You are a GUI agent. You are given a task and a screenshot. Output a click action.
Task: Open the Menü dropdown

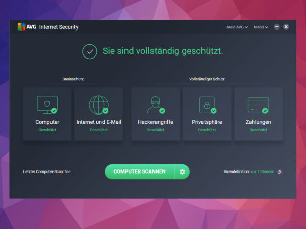(261, 27)
